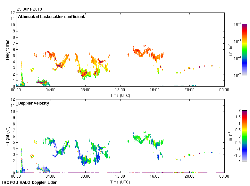Screen dimensions: 250x186
Task: Click the "29 June 2019" date label
Action: 29,9
